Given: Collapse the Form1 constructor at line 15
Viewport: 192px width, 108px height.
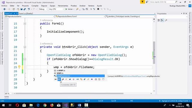Looking at the screenshot, I should pos(25,24).
